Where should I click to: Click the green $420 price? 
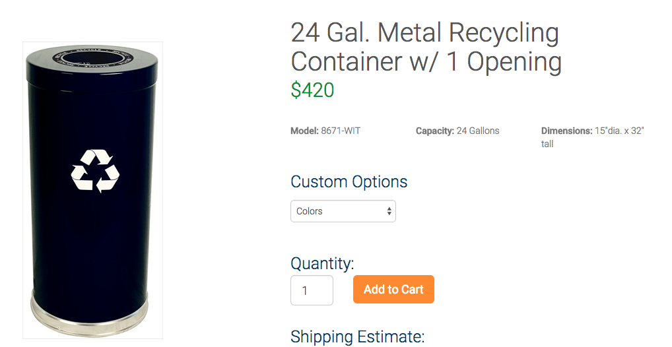(x=312, y=90)
